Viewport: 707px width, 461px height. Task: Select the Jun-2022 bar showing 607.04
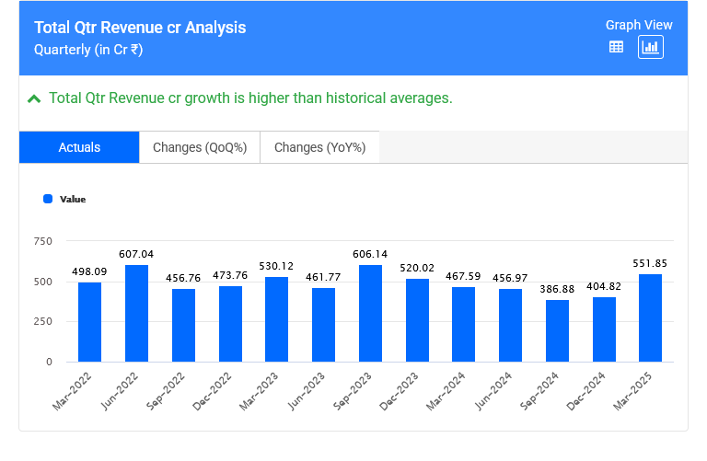(x=136, y=314)
